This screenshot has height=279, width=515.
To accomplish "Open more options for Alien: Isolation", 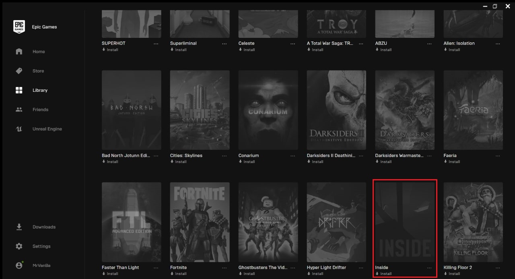I will pyautogui.click(x=498, y=43).
